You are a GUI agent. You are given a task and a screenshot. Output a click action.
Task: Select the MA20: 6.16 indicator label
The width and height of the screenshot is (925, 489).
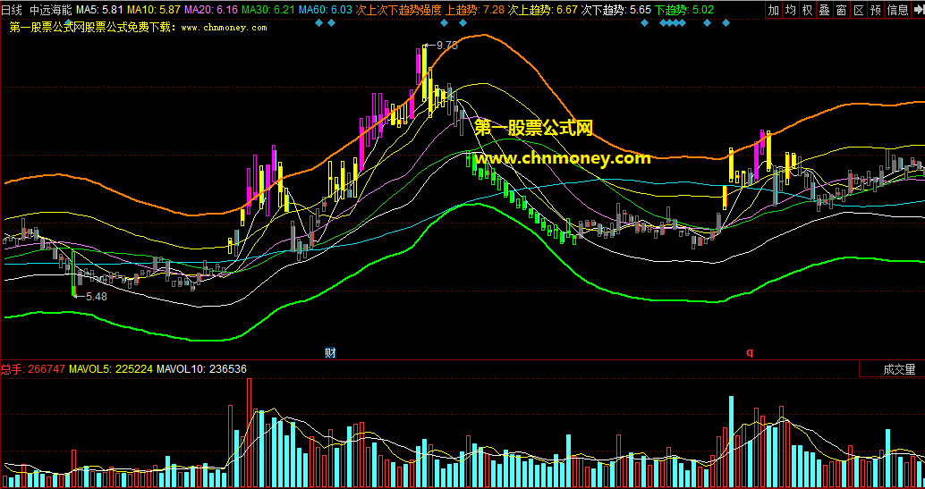click(x=211, y=10)
